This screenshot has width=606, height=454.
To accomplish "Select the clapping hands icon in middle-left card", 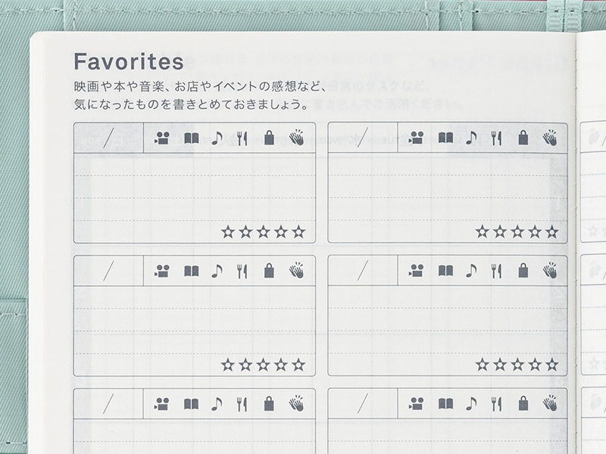I will 296,270.
